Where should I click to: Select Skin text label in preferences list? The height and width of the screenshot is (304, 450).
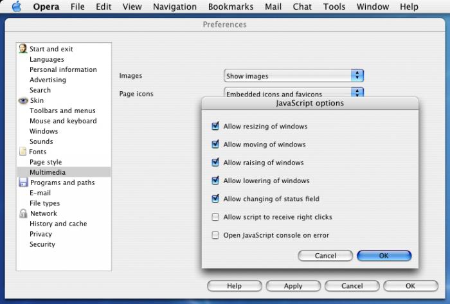[37, 100]
